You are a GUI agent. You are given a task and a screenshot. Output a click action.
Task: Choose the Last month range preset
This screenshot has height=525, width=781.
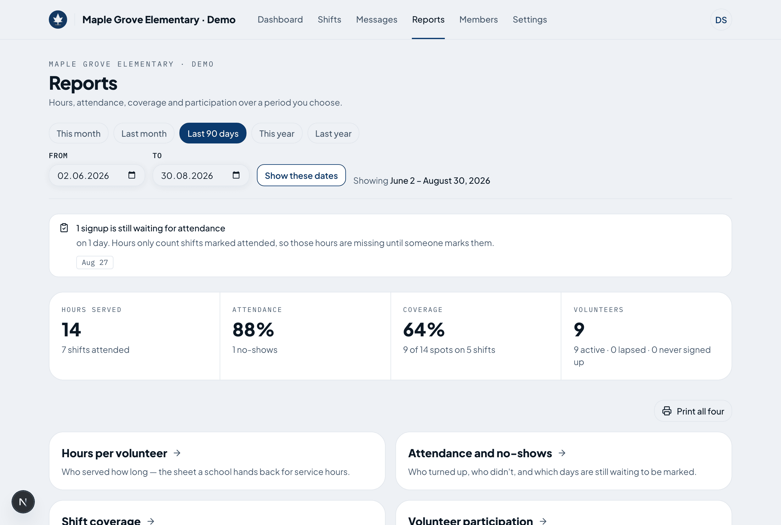(144, 133)
